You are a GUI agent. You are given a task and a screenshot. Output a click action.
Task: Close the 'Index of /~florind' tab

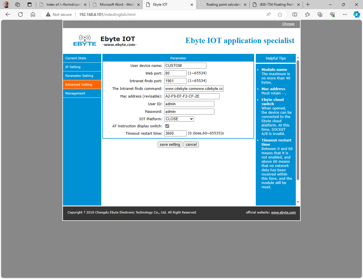point(85,5)
